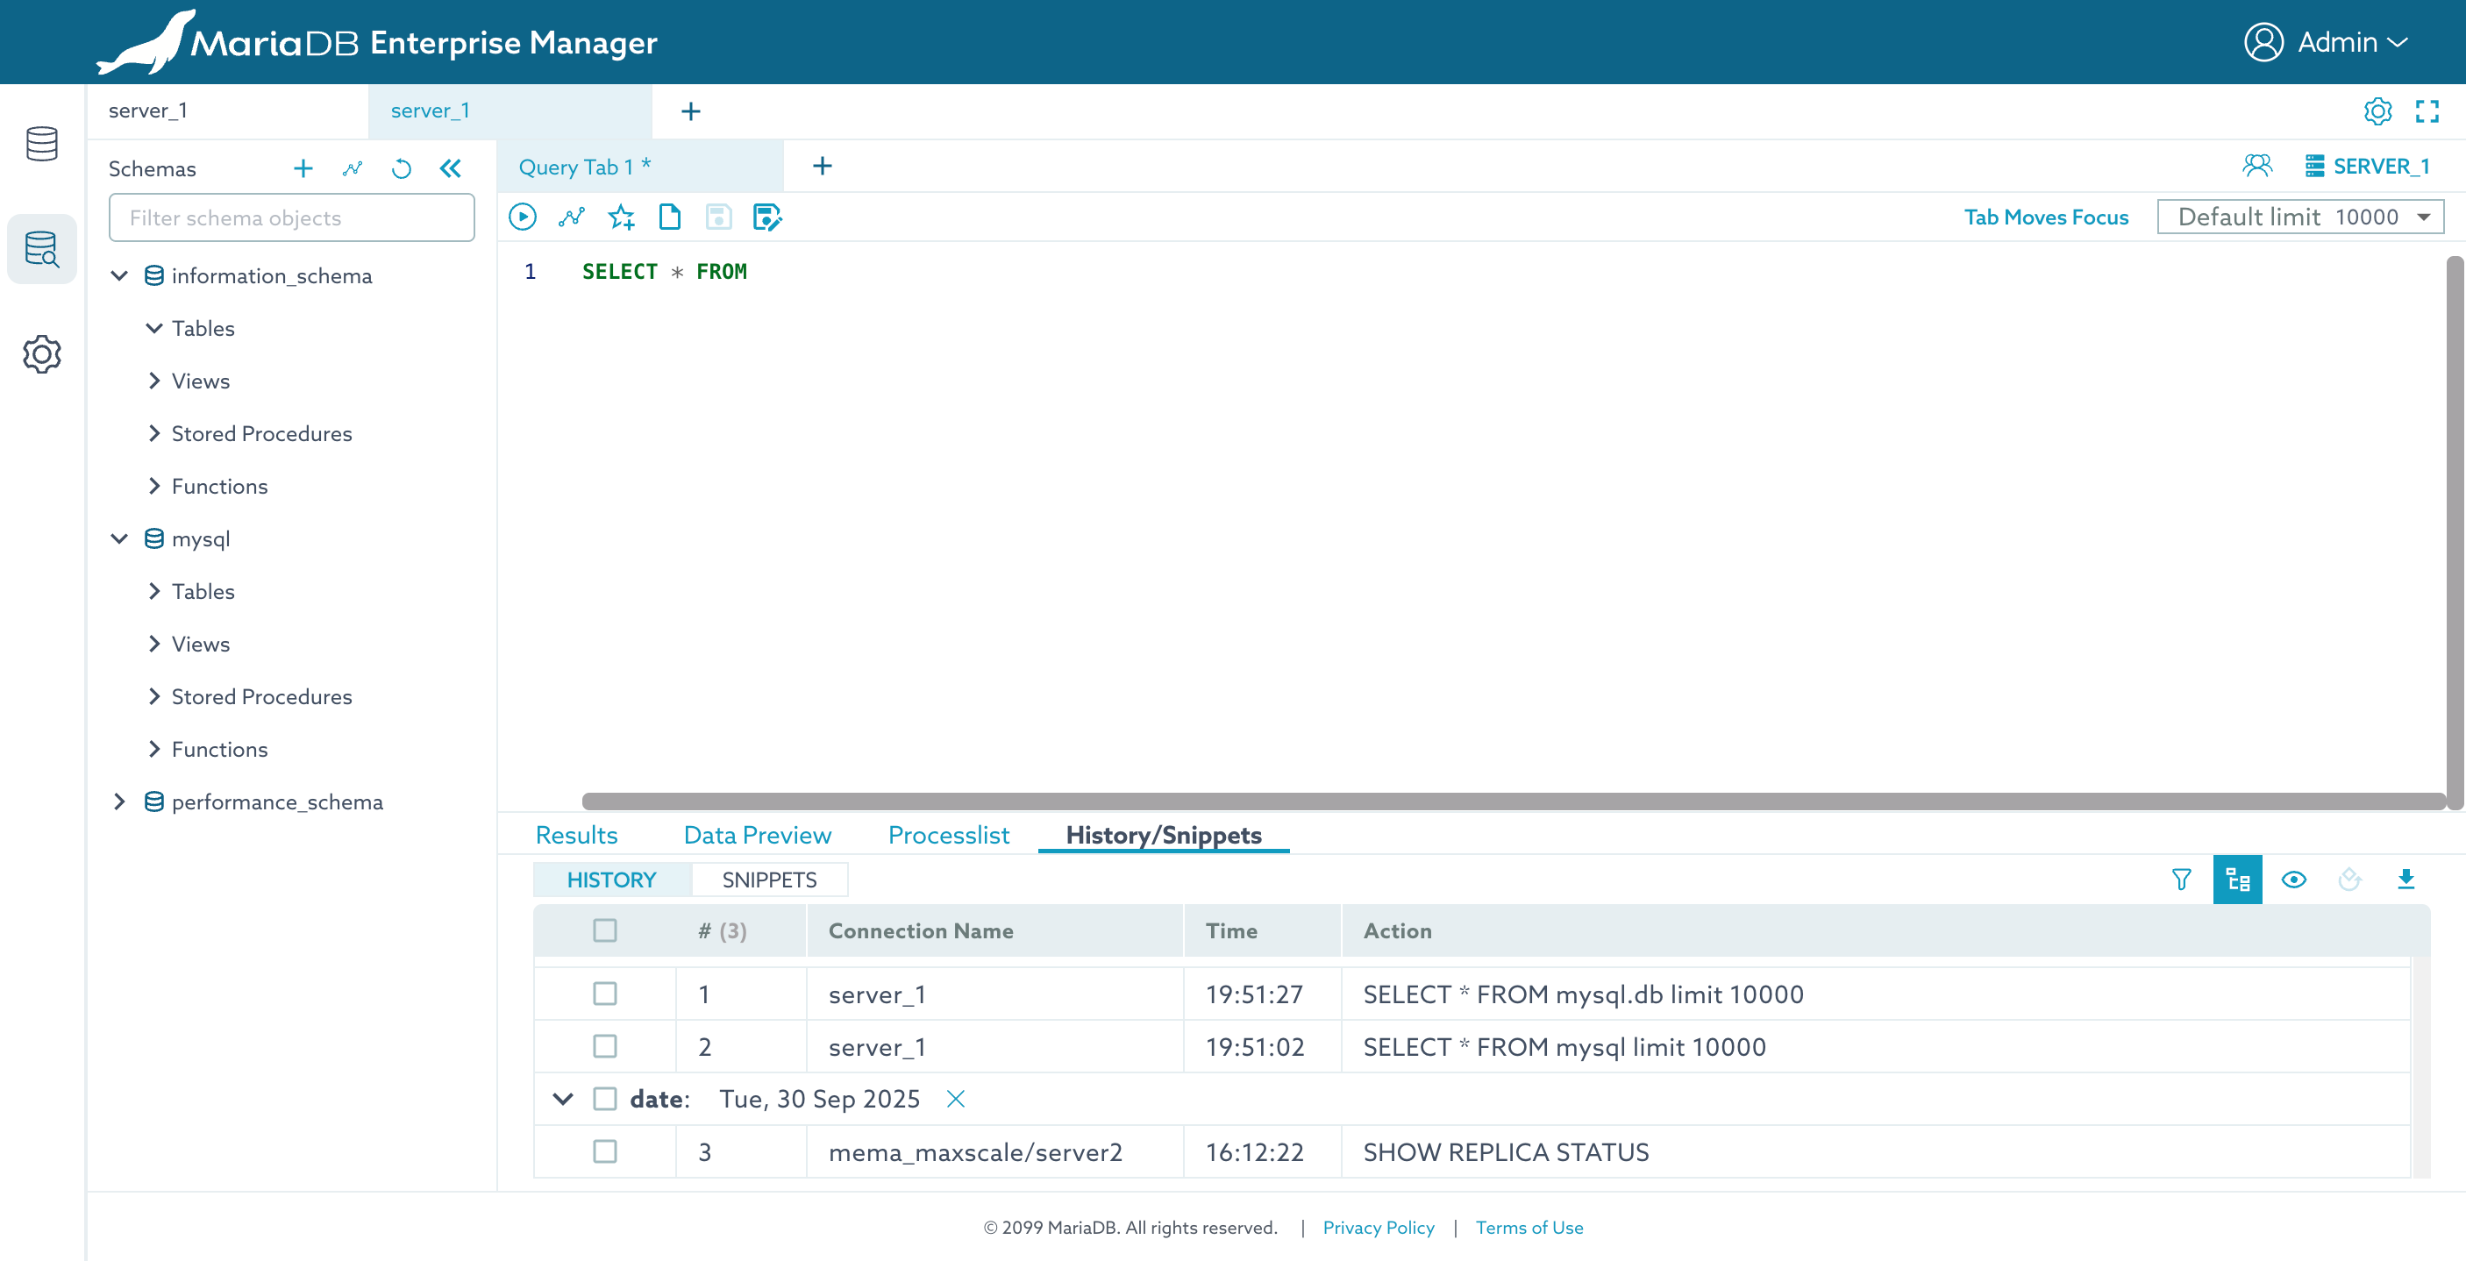
Task: Click the collapse Schemas sidebar double-arrow icon
Action: [450, 168]
